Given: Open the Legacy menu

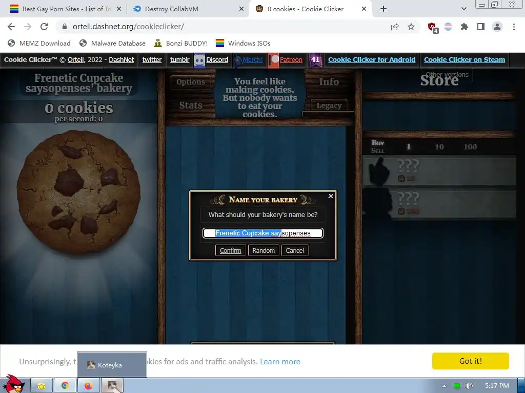Looking at the screenshot, I should (x=329, y=105).
